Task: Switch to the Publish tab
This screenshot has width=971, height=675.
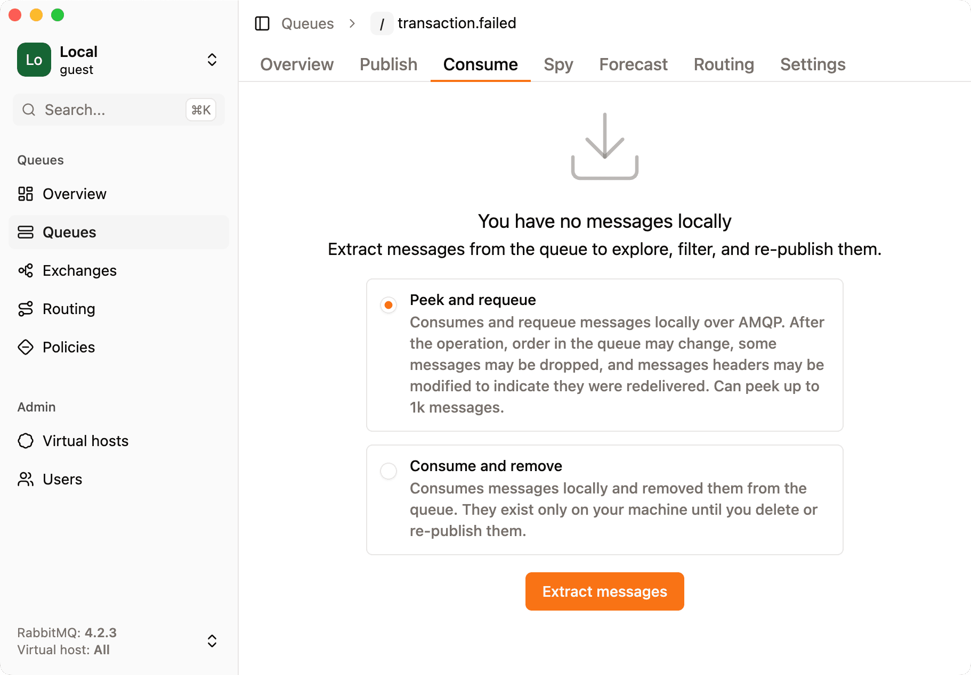Action: point(388,64)
